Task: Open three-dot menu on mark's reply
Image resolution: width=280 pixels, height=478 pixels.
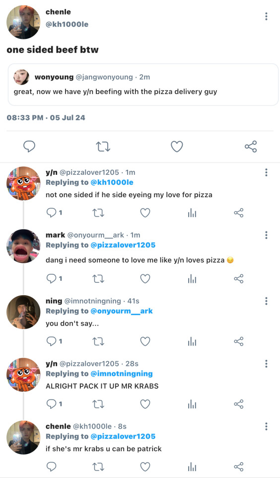Action: [266, 235]
